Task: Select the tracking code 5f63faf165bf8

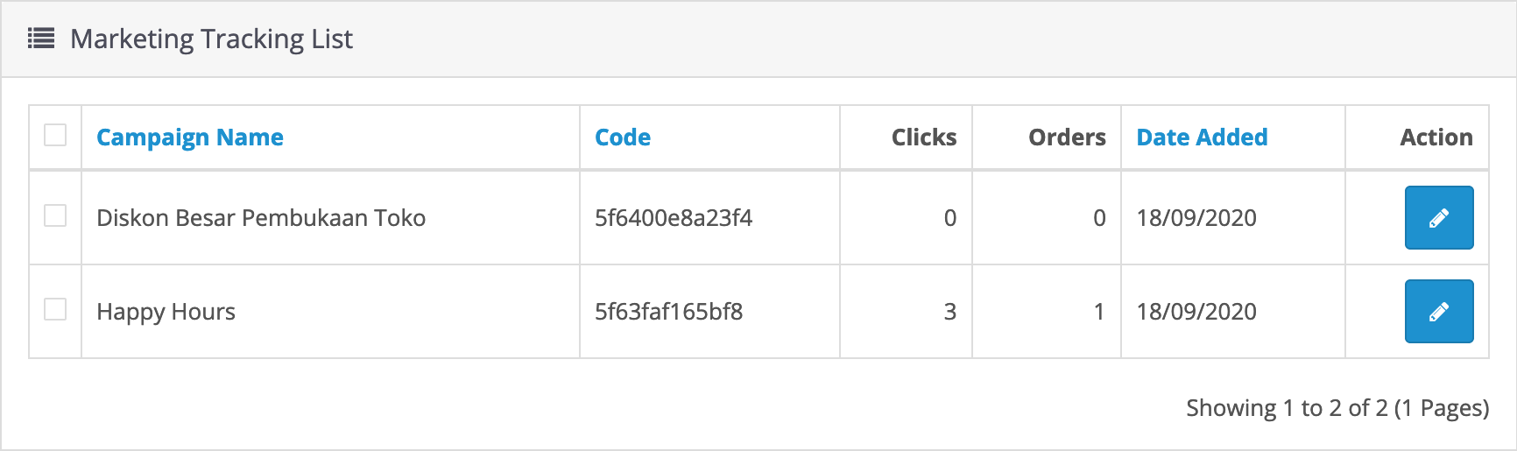Action: click(668, 312)
